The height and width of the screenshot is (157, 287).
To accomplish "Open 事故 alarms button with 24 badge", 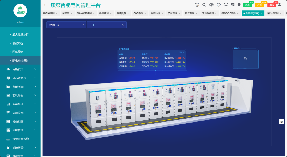I will click(x=272, y=5).
